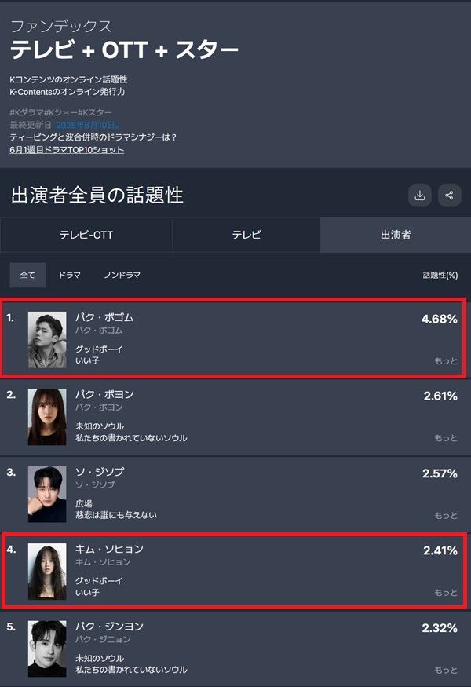Select the ドラマ filter

[70, 275]
